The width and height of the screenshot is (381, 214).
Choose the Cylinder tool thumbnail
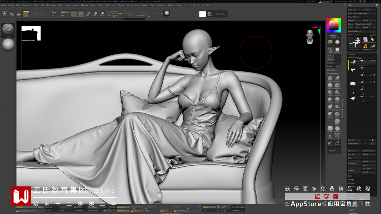365,40
